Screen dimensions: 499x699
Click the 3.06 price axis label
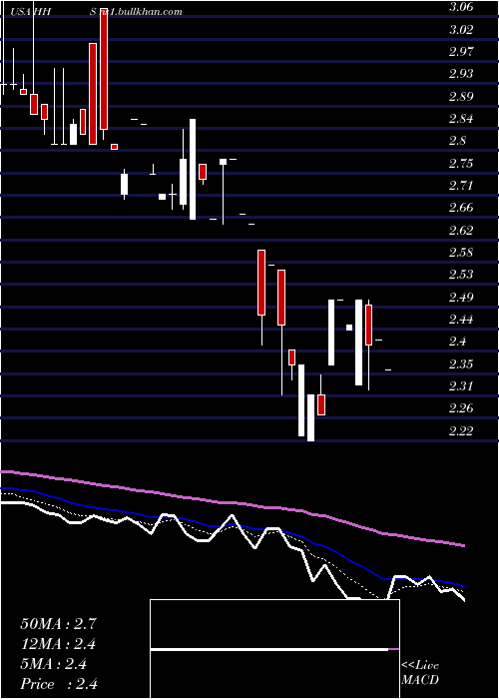[461, 7]
